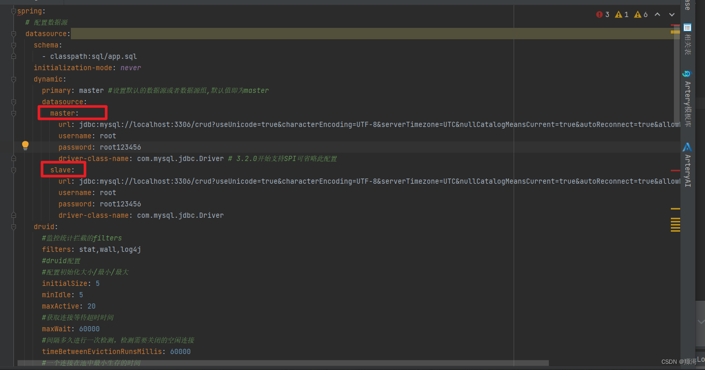Click 'timeBetweenEvictionRunsMillis: 60000' line
This screenshot has height=370, width=705.
[116, 351]
